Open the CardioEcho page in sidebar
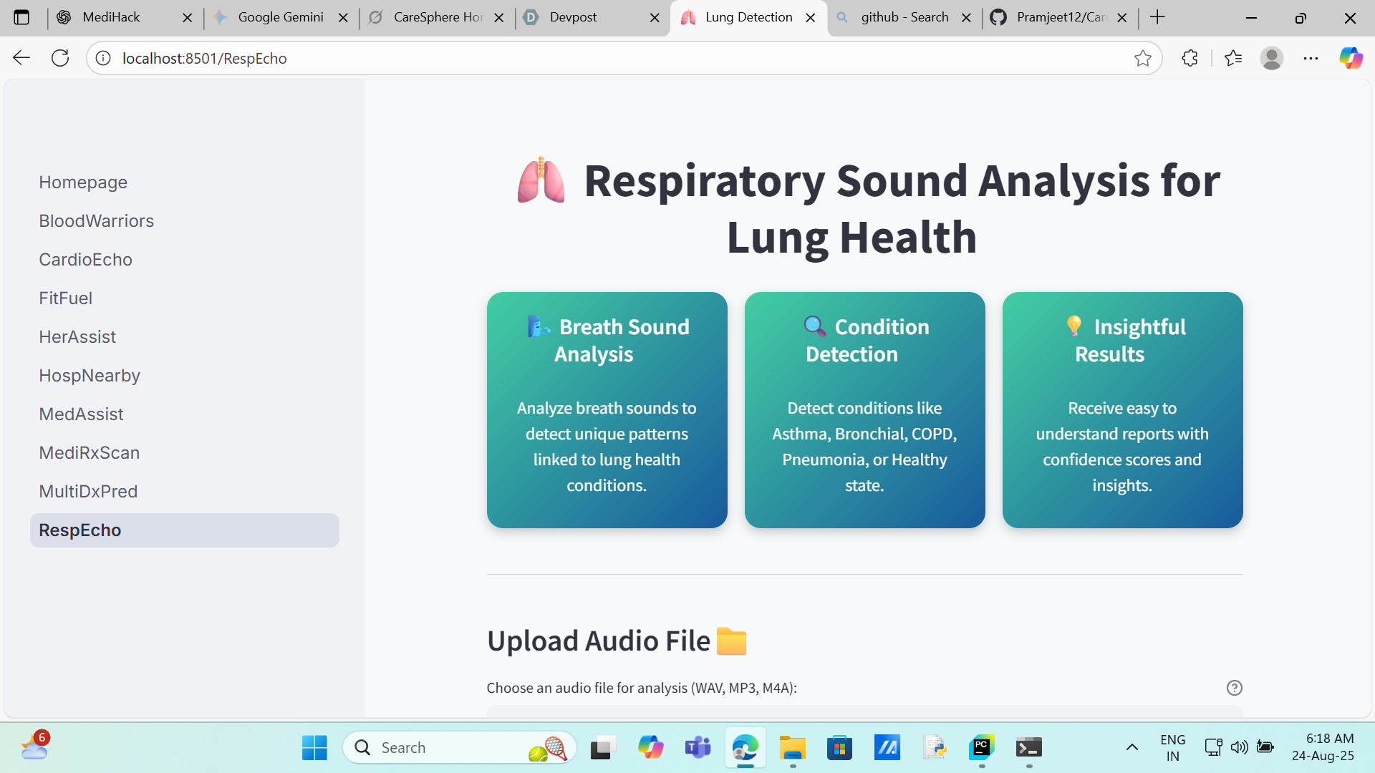Screen dimensions: 1375x773 coord(85,260)
